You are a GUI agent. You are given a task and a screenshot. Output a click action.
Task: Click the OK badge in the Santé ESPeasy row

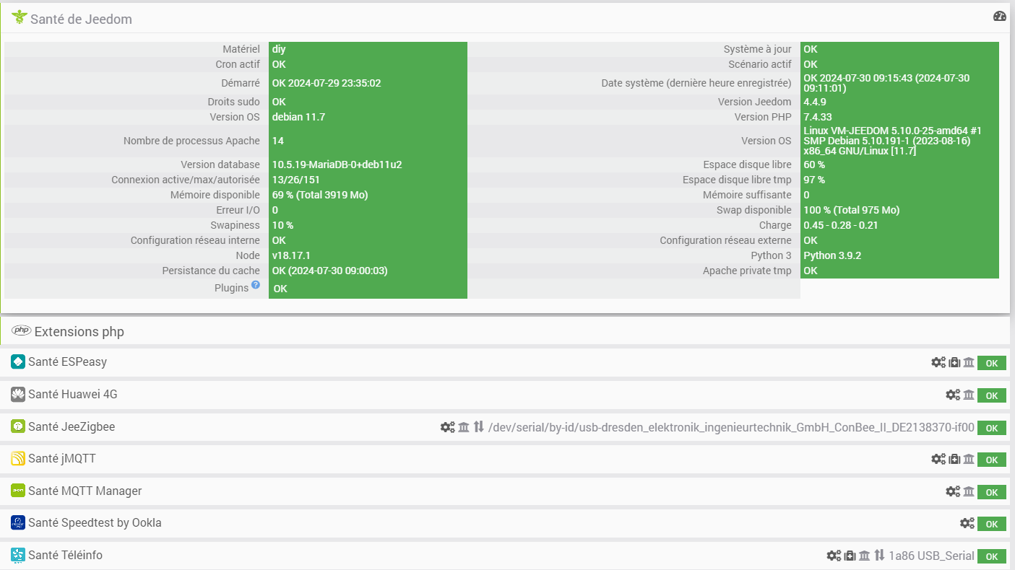[x=992, y=363]
